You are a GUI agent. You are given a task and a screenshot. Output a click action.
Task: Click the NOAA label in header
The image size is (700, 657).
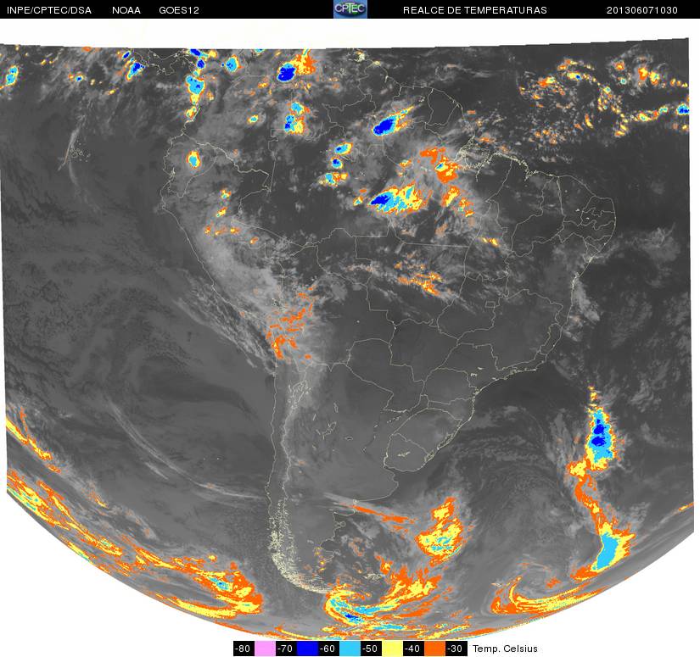[126, 10]
